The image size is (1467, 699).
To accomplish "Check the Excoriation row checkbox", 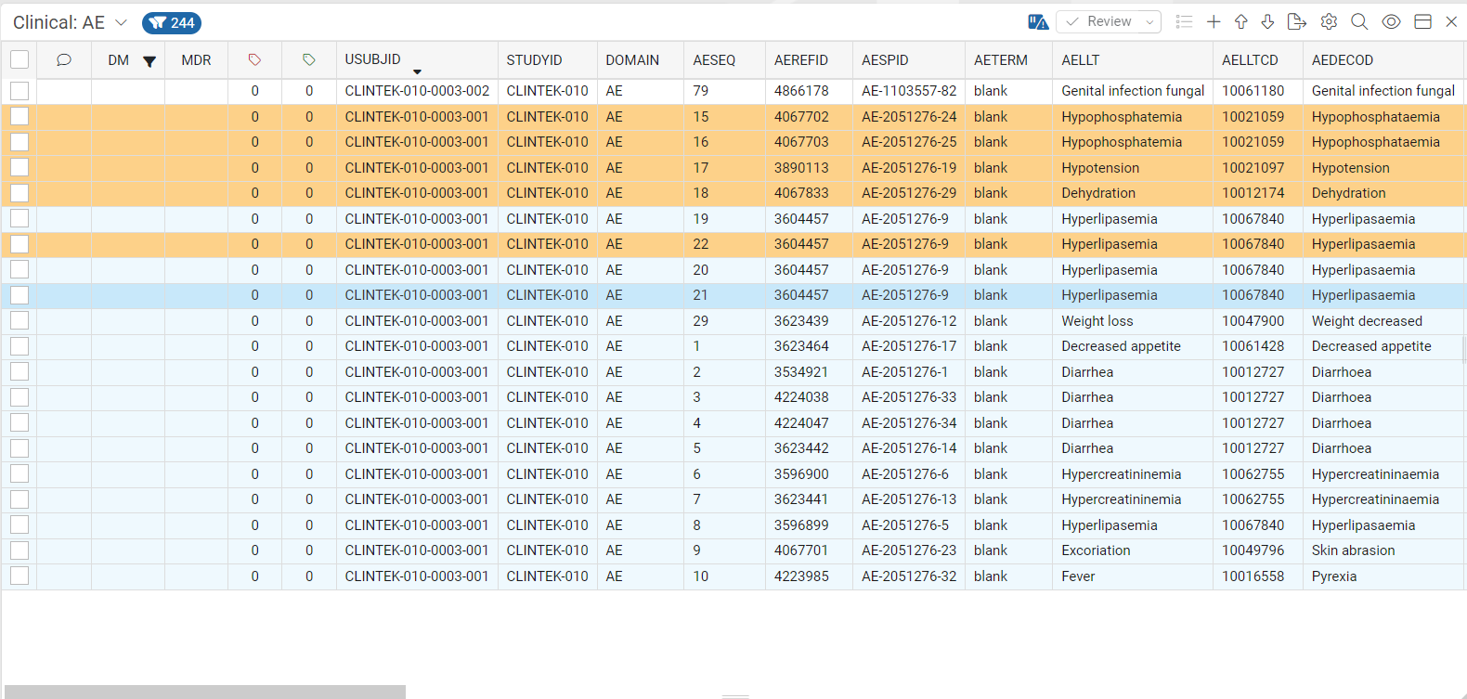I will tap(19, 550).
